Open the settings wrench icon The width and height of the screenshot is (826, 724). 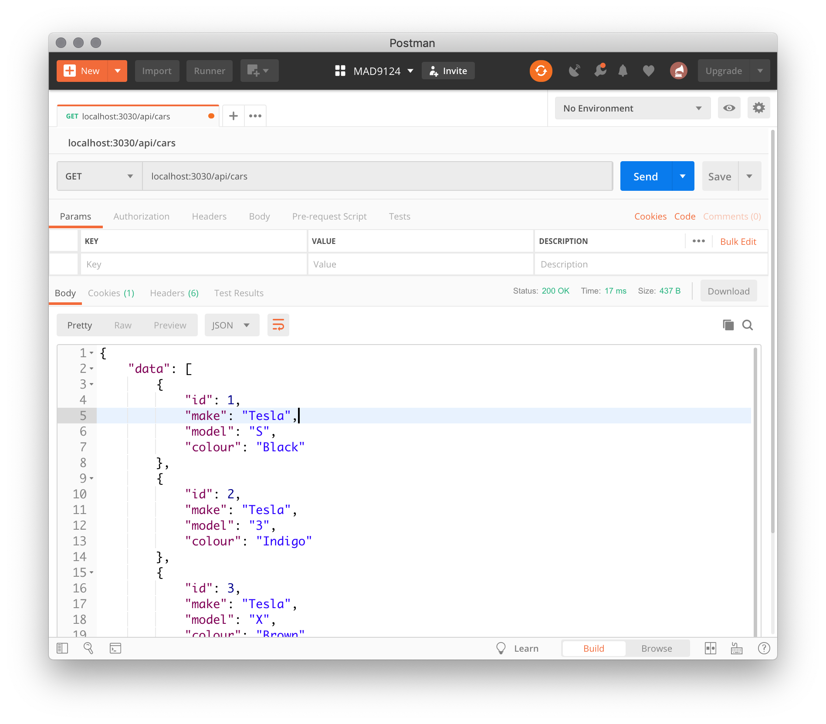point(600,70)
